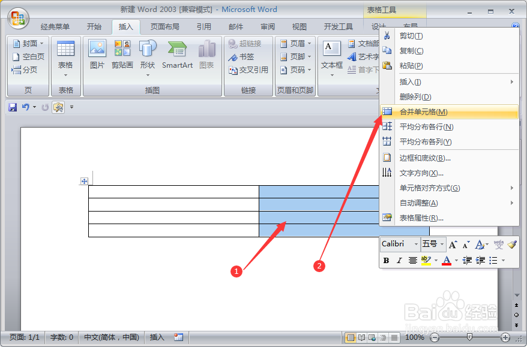Insert a chart (图表)
This screenshot has height=347, width=527.
[206, 55]
